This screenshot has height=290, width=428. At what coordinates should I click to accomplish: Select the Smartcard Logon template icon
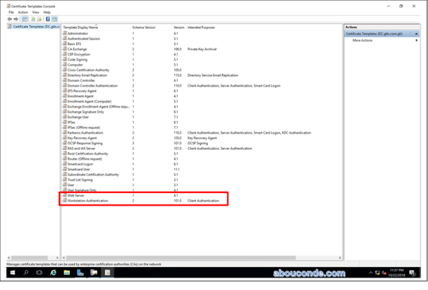[x=65, y=164]
